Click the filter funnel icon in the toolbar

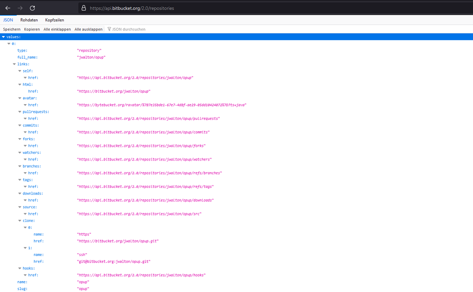[x=109, y=29]
